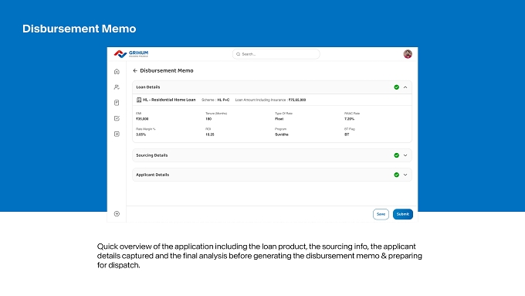Image resolution: width=525 pixels, height=296 pixels.
Task: Click the circled plus icon at sidebar bottom
Action: click(117, 214)
